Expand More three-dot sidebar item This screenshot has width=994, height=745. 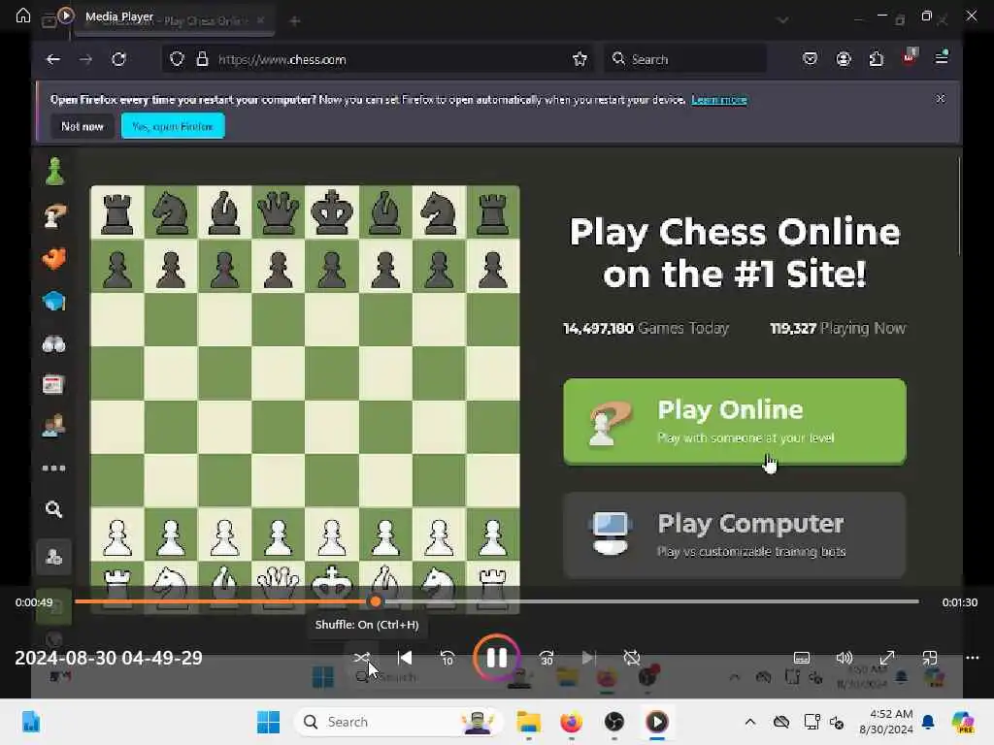[54, 469]
